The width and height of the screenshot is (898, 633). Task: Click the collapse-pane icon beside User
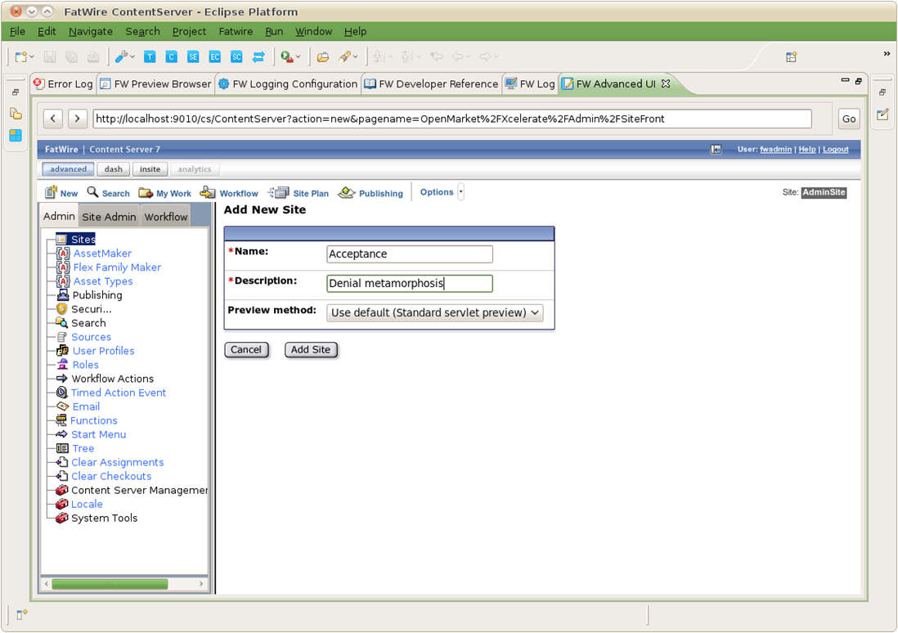tap(716, 150)
